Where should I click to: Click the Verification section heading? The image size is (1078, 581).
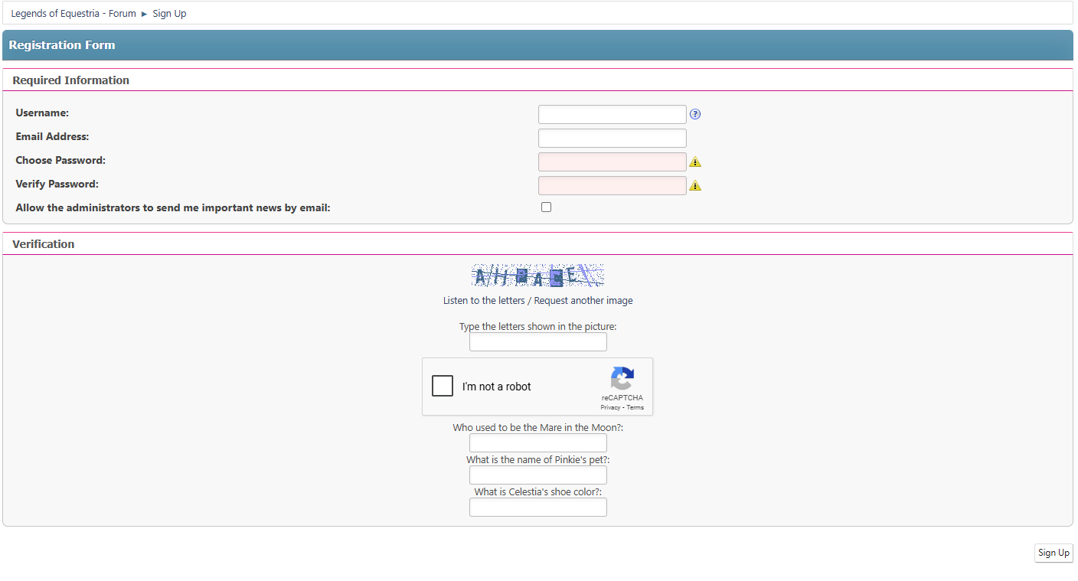44,244
